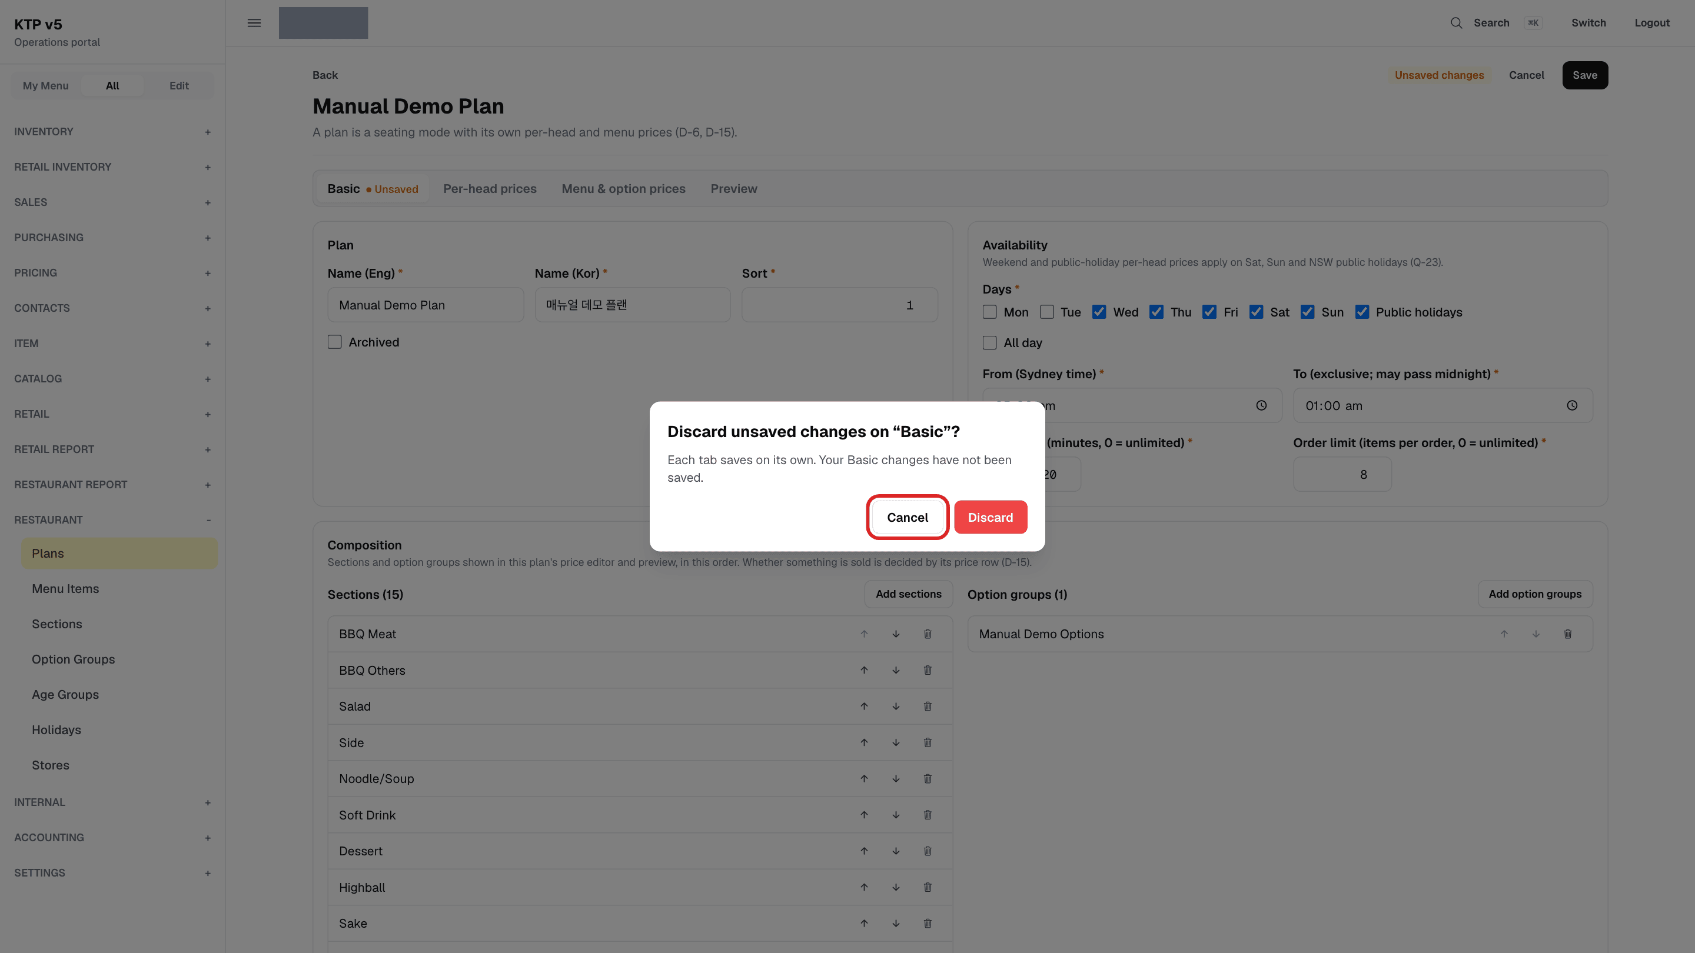Screen dimensions: 1695x953
Task: Delete the Salad section row
Action: [927, 707]
